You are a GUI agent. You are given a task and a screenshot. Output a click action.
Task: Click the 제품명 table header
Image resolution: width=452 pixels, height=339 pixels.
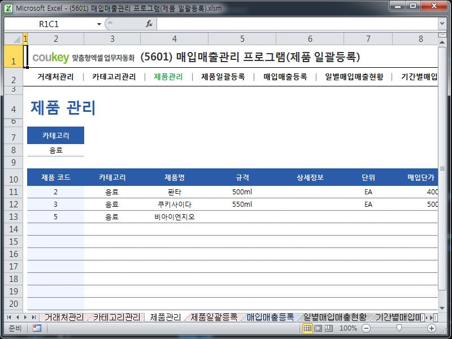(x=175, y=177)
